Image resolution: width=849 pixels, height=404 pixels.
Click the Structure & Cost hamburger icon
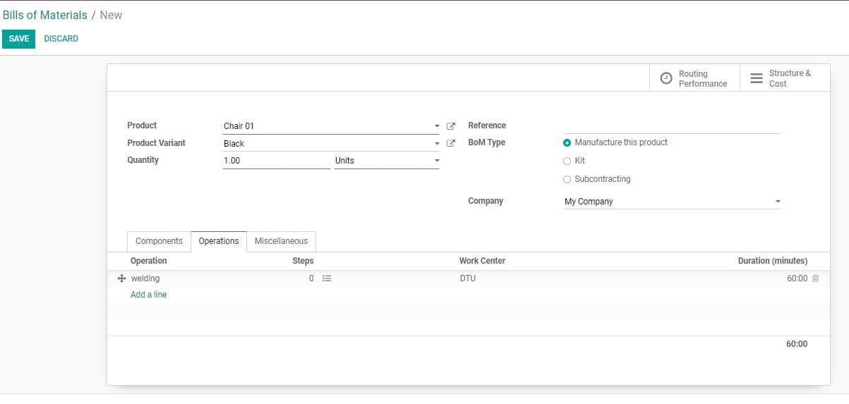pyautogui.click(x=756, y=78)
